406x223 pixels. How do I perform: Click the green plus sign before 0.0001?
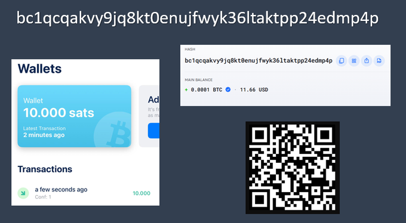click(186, 90)
